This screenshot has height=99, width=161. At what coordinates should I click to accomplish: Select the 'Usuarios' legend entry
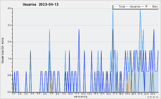pos(135,6)
